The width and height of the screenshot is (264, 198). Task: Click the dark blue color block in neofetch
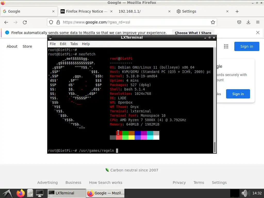click(x=138, y=133)
